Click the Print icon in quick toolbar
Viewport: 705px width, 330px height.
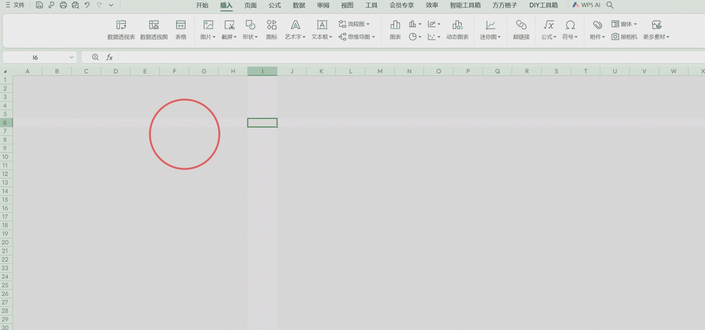[63, 5]
